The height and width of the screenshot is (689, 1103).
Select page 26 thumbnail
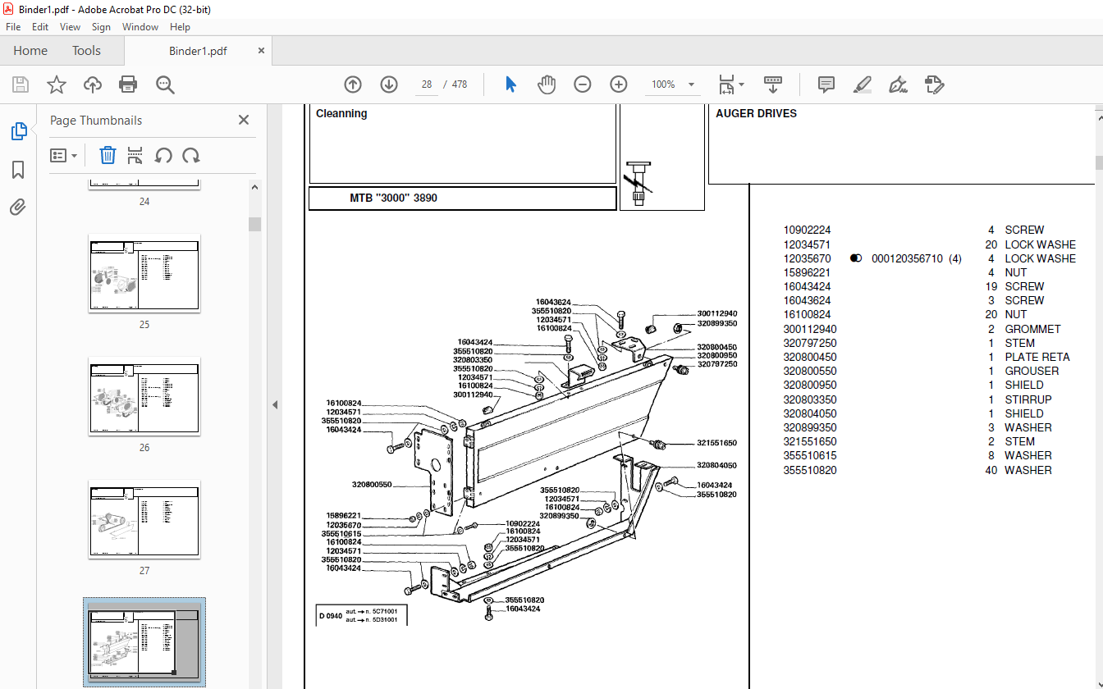tap(144, 395)
